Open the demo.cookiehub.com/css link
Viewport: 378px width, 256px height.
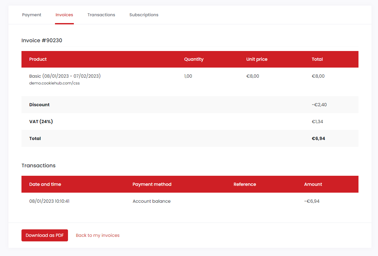point(55,83)
